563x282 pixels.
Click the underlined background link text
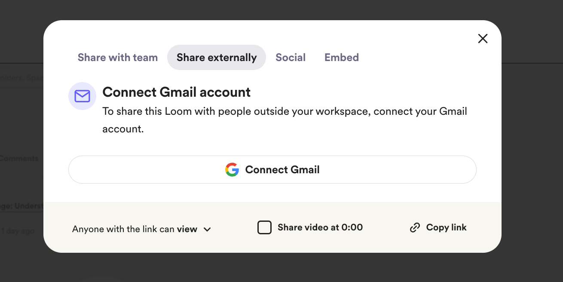tap(22, 206)
